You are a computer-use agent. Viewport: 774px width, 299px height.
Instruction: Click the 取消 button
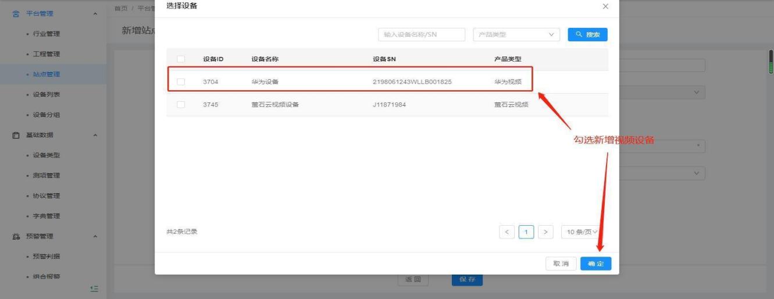(x=561, y=264)
